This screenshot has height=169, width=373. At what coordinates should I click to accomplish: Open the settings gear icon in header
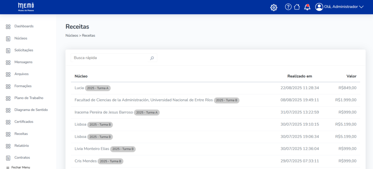coord(274,7)
